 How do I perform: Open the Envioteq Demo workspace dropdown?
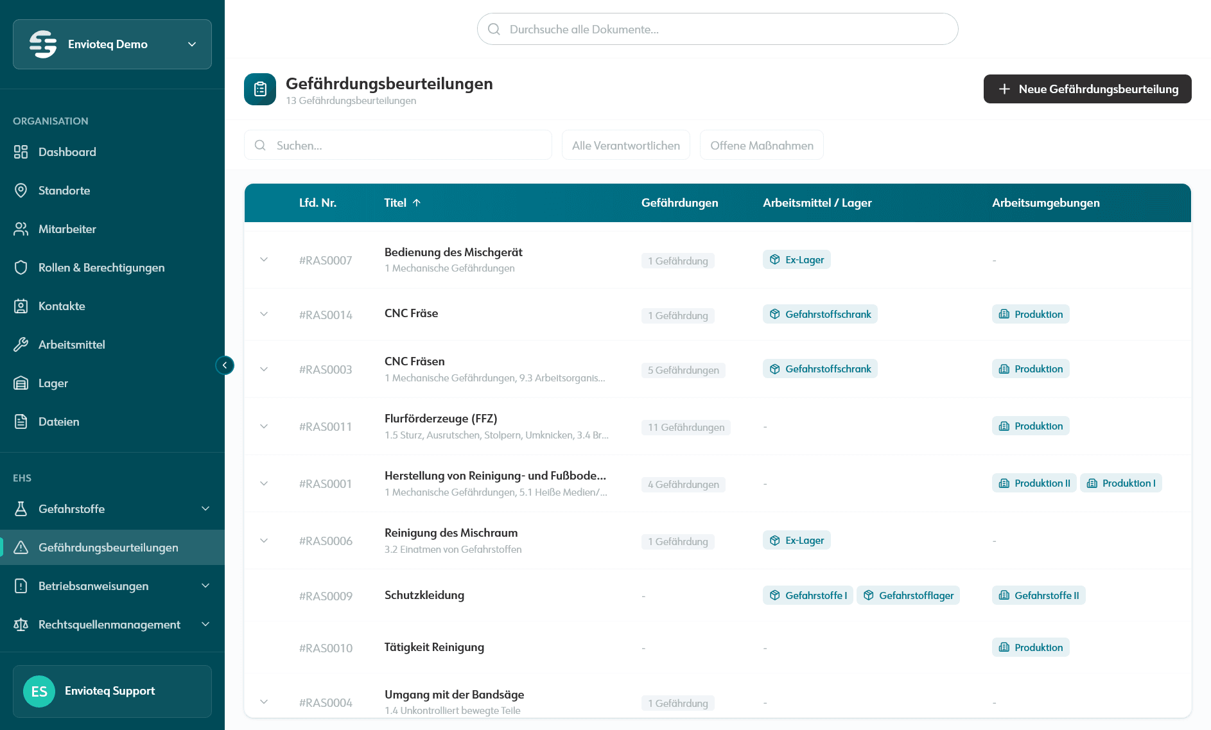coord(112,44)
